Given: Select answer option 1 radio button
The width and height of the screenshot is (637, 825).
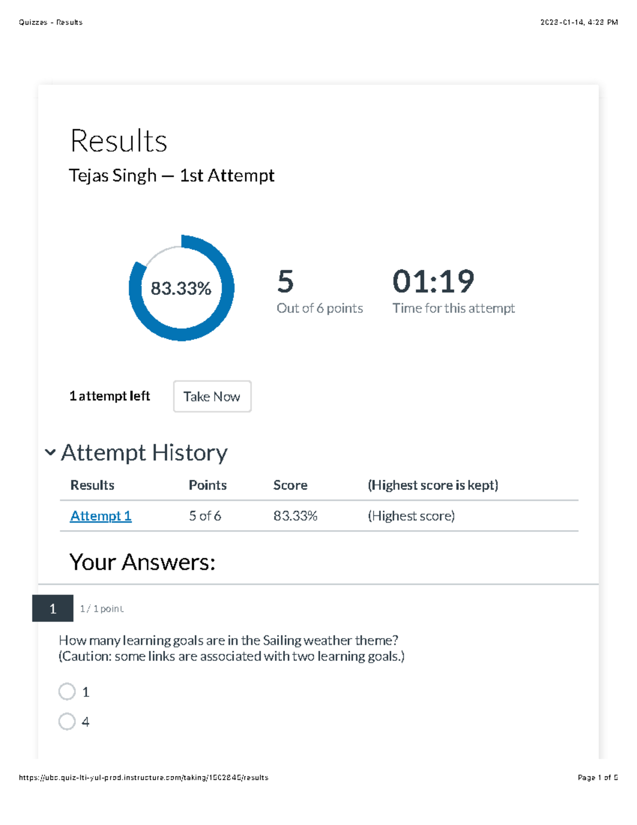Looking at the screenshot, I should point(67,692).
